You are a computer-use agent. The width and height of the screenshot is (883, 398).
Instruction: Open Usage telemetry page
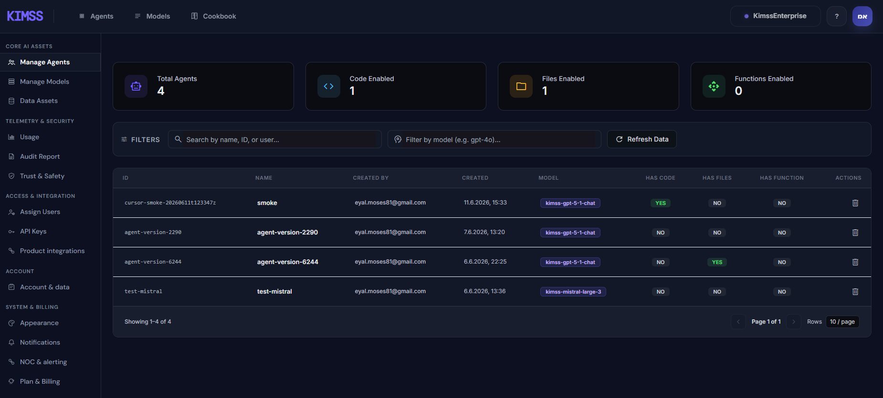point(50,137)
